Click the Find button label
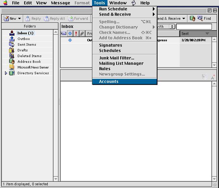219x188 pixels. 207,18
